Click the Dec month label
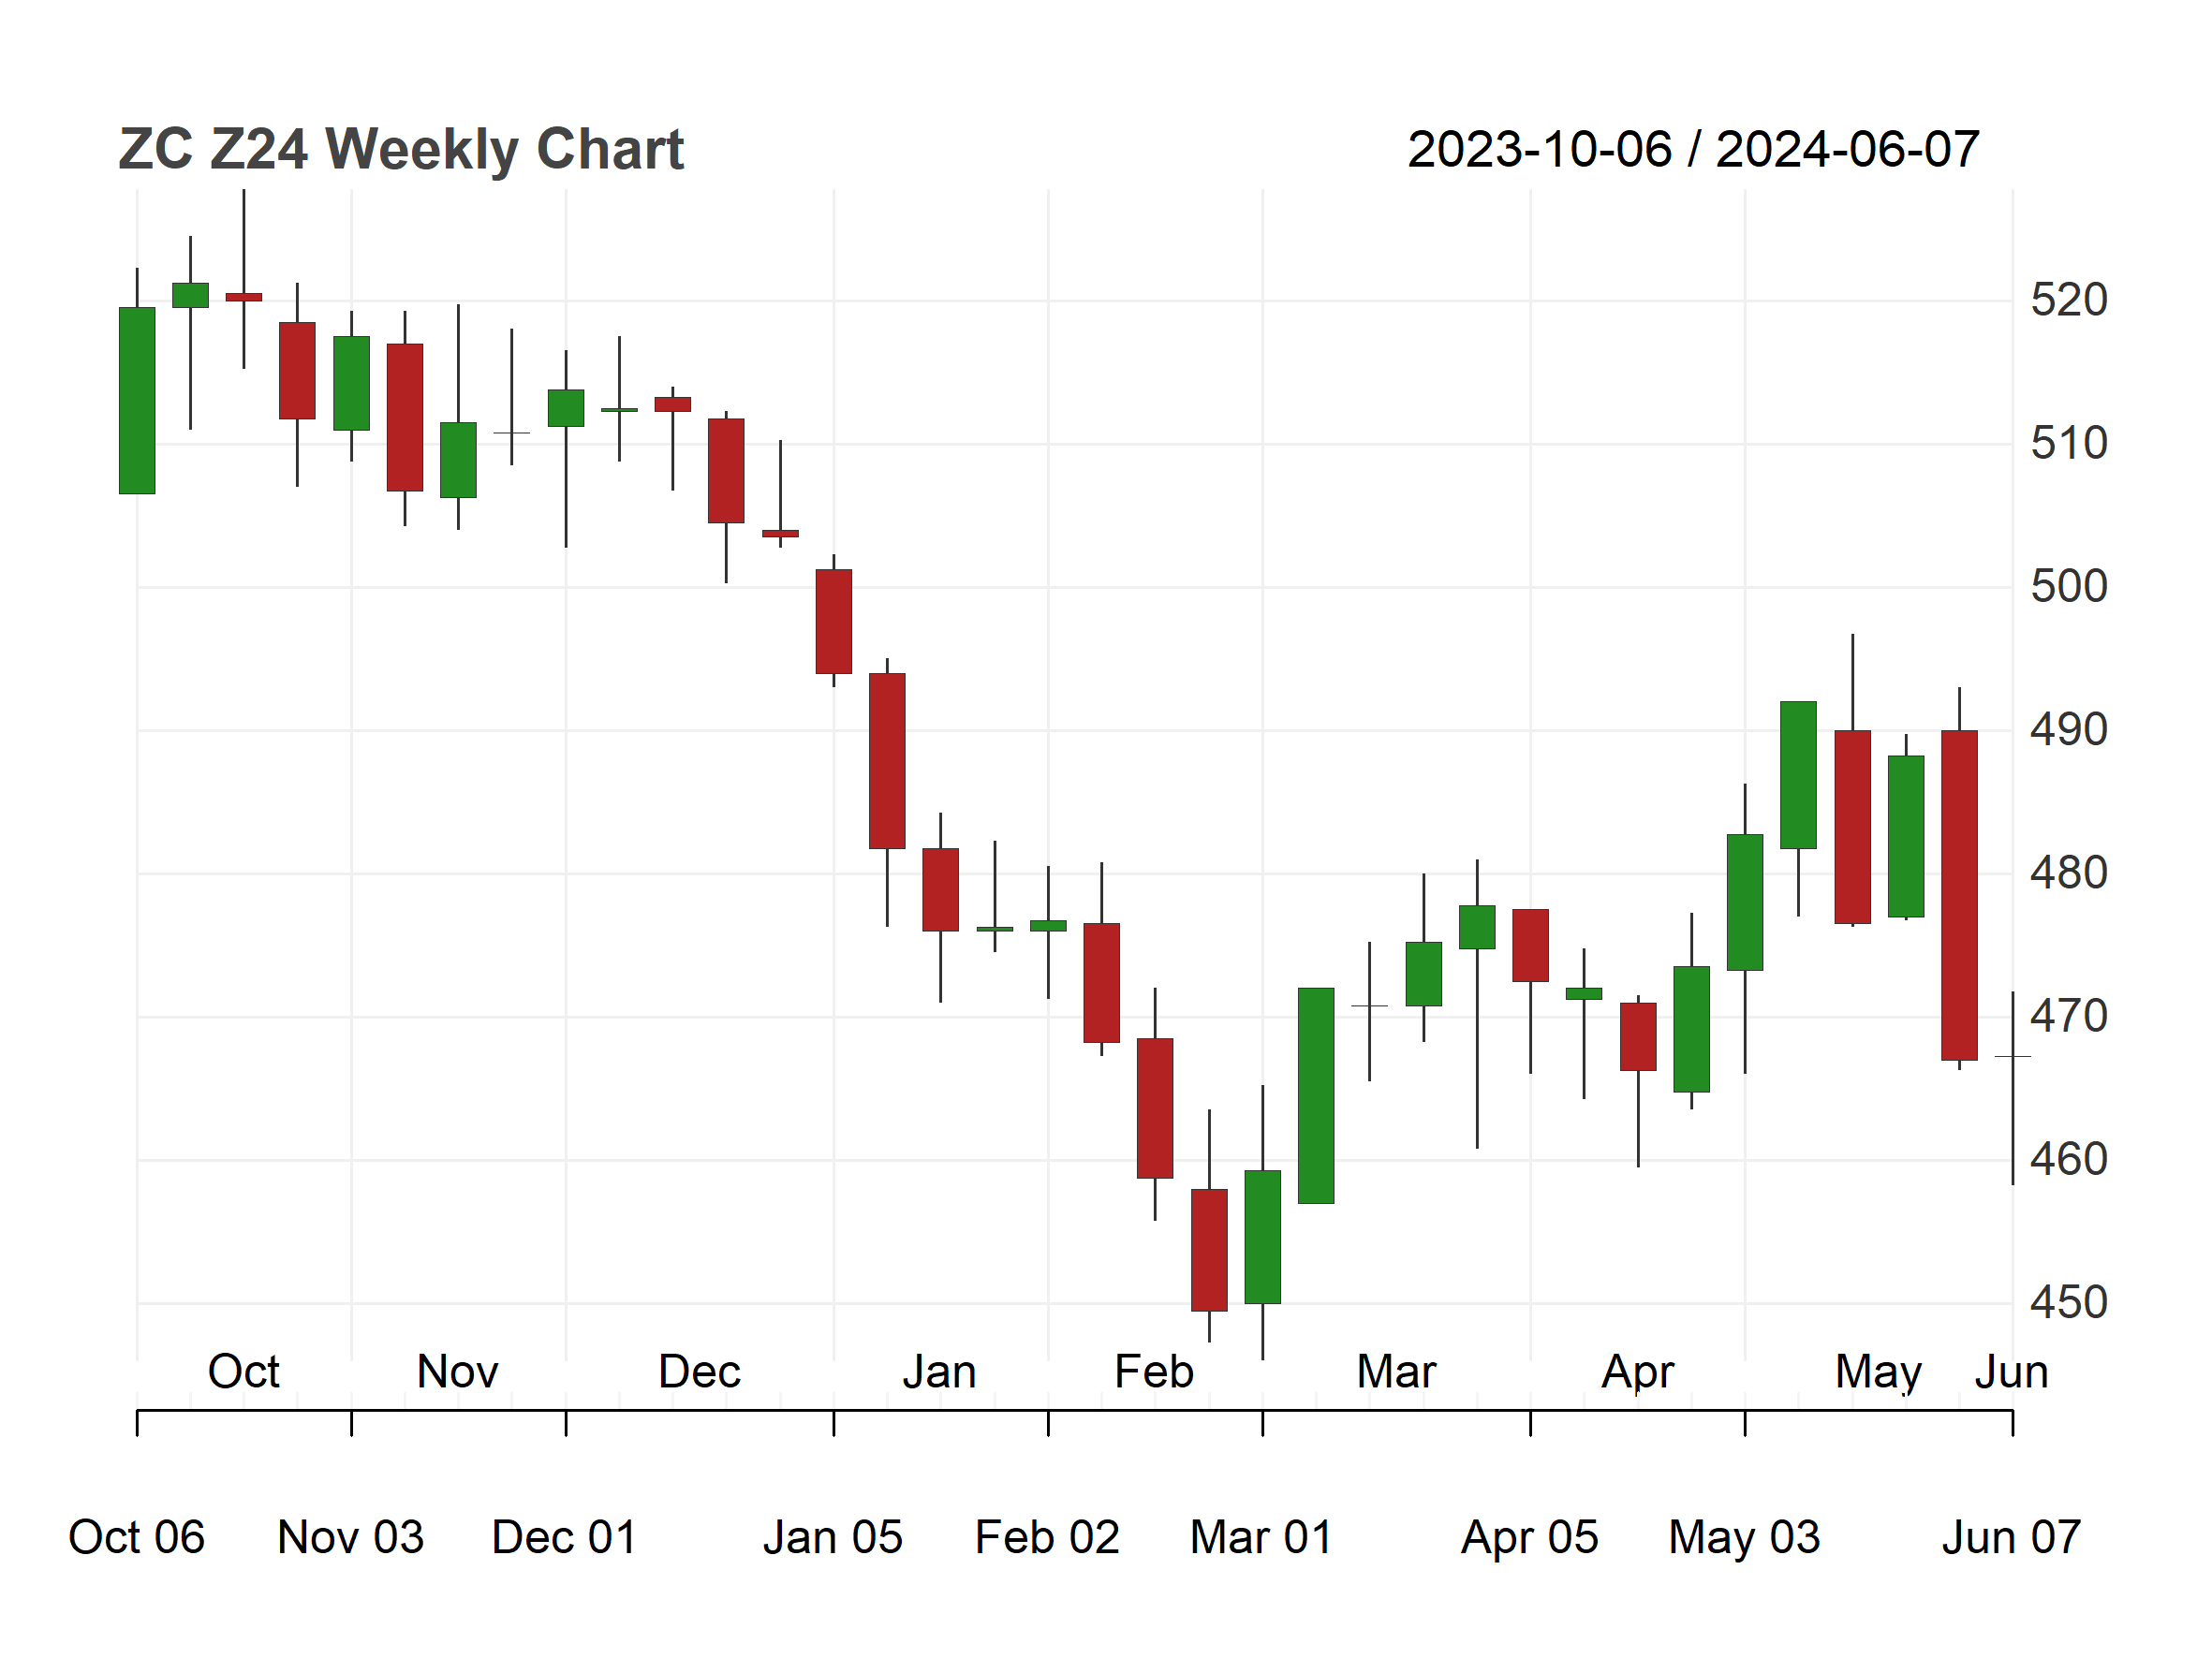 point(699,1372)
